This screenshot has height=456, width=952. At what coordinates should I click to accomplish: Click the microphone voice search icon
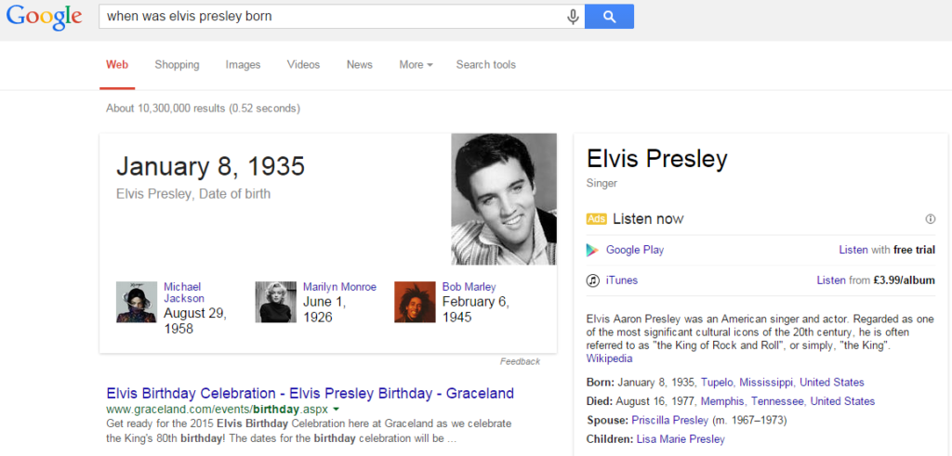(x=573, y=17)
